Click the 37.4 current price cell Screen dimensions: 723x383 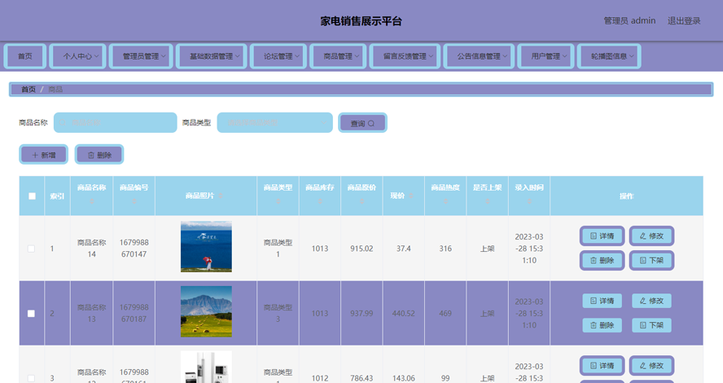404,249
